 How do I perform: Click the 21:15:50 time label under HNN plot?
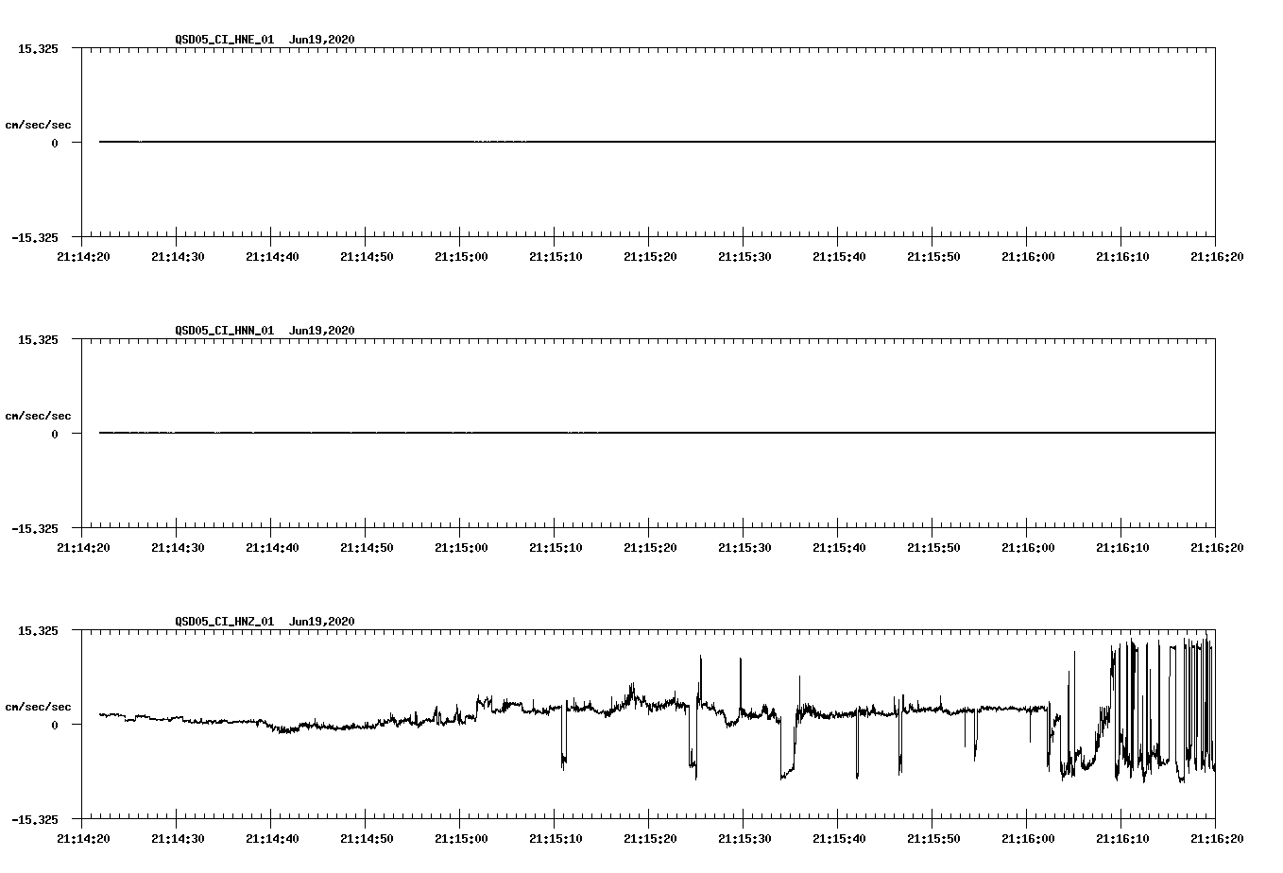point(933,547)
